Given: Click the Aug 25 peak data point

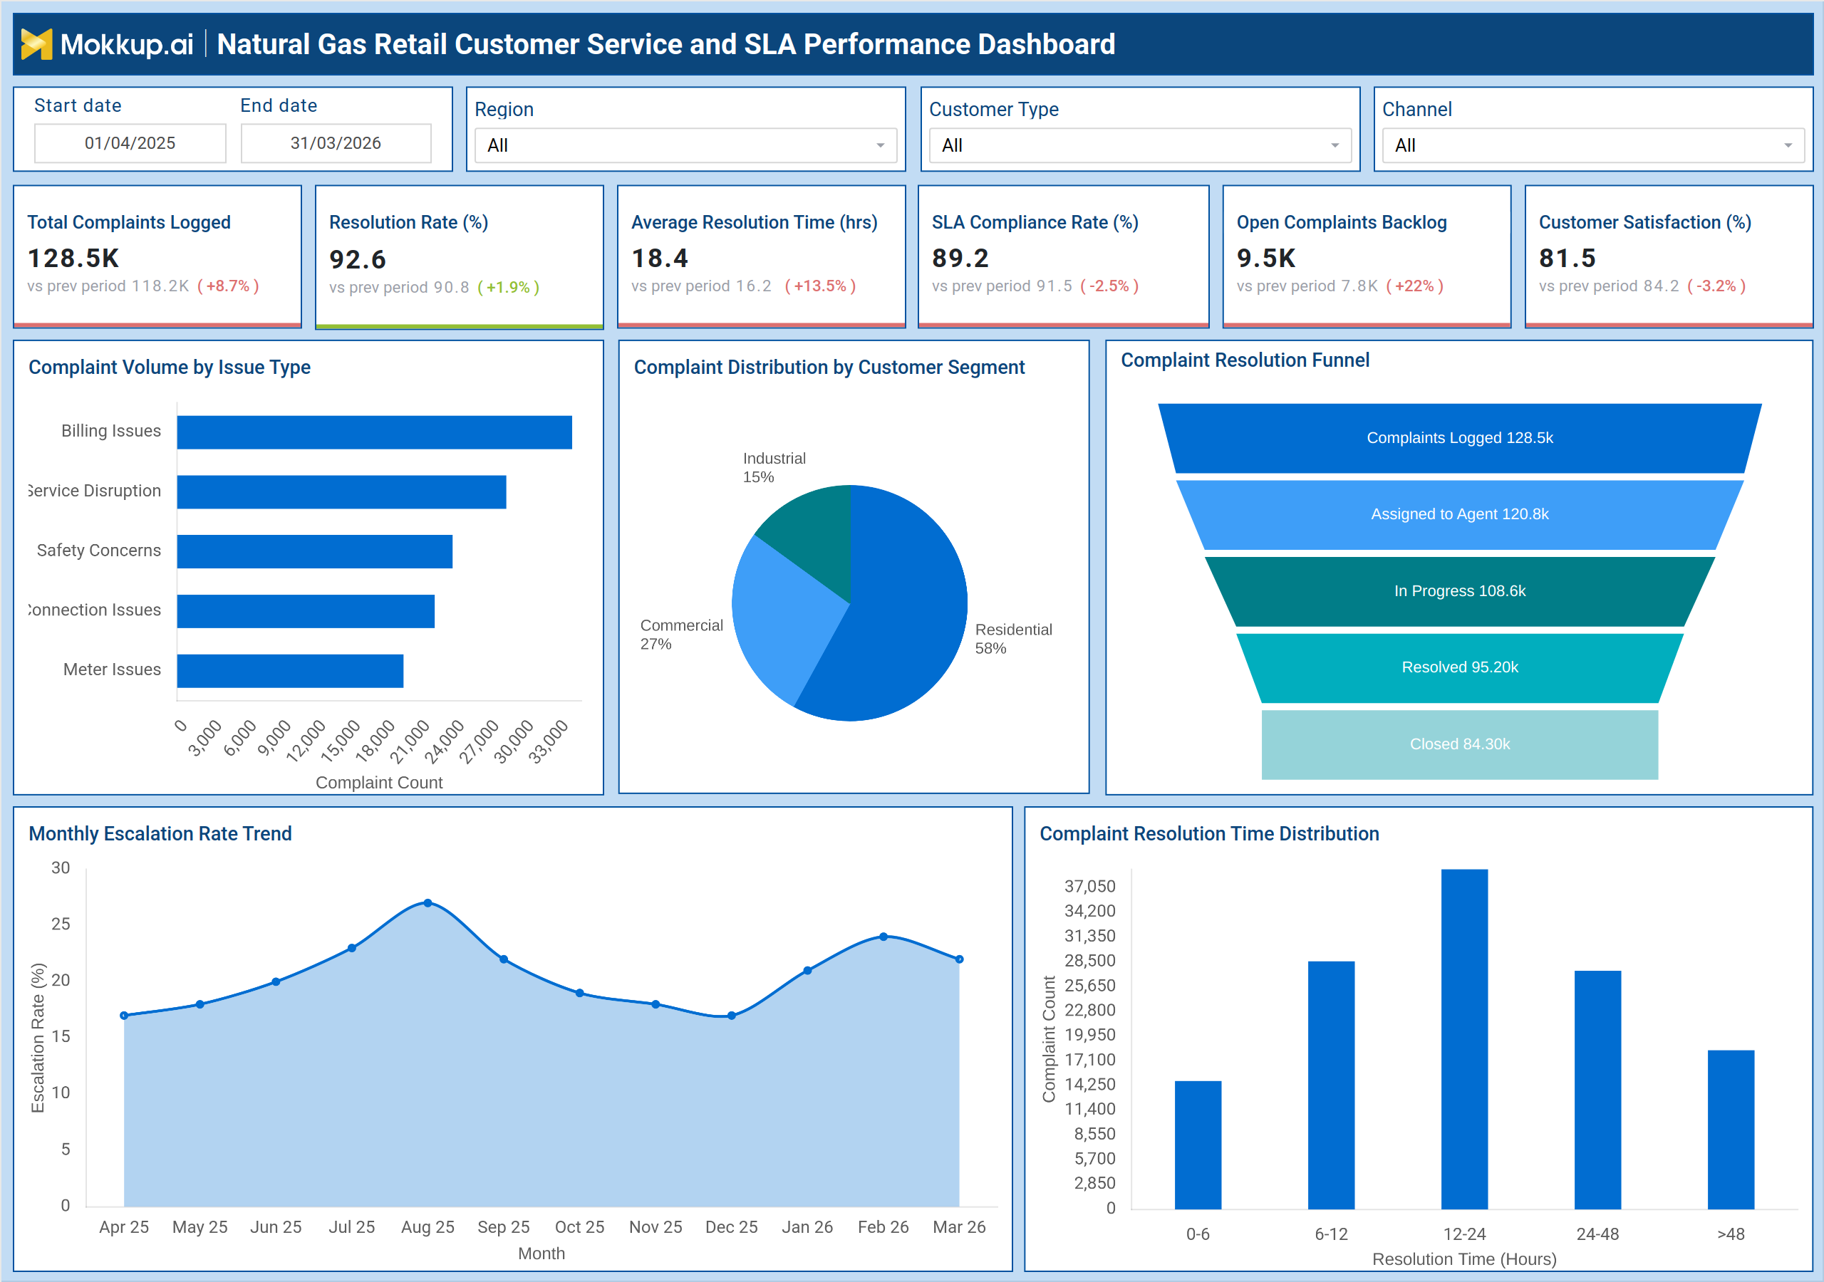Looking at the screenshot, I should tap(427, 903).
